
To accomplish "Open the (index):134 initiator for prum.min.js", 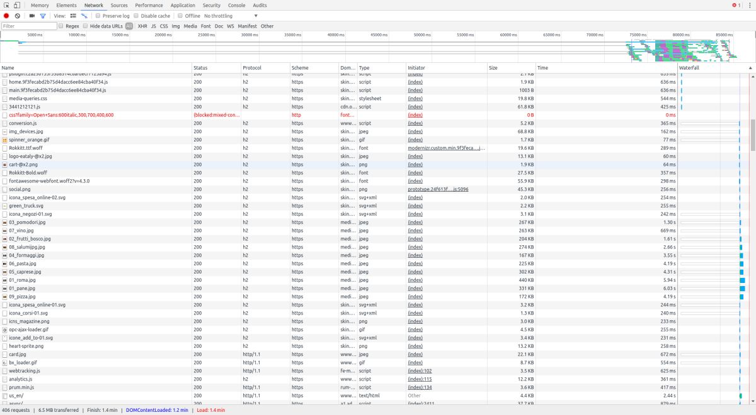I will coord(420,387).
